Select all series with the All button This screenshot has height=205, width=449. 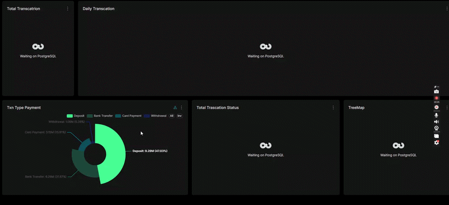[172, 116]
